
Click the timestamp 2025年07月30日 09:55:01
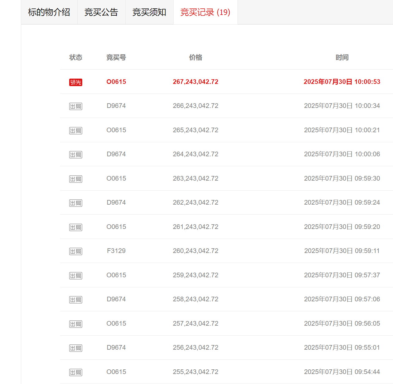342,348
